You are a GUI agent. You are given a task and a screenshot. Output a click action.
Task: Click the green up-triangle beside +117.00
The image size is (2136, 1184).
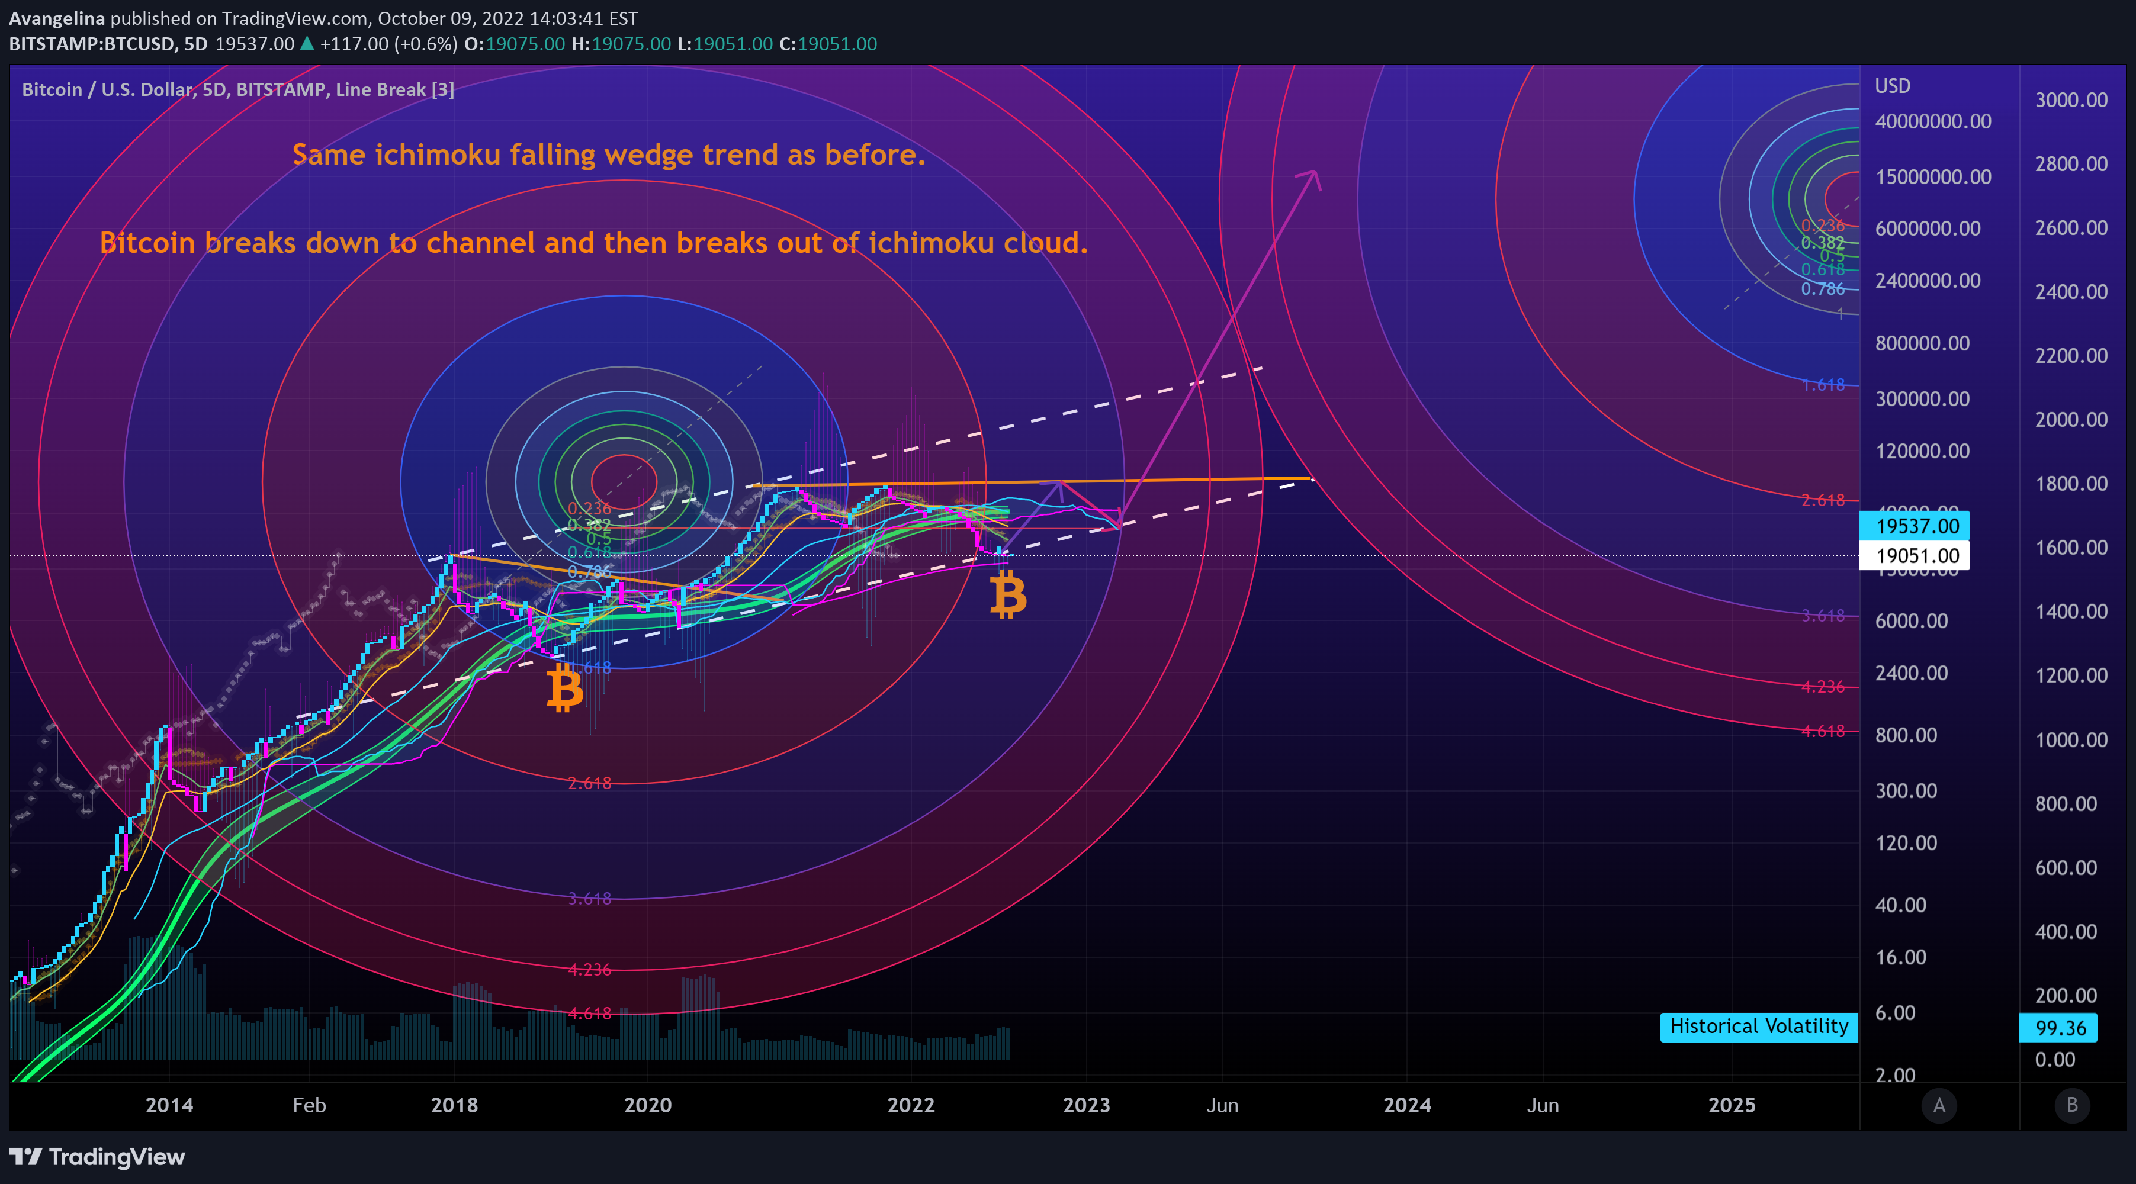point(307,43)
